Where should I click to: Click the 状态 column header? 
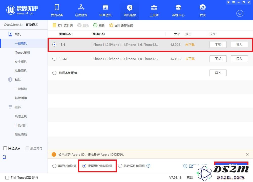tap(188, 34)
